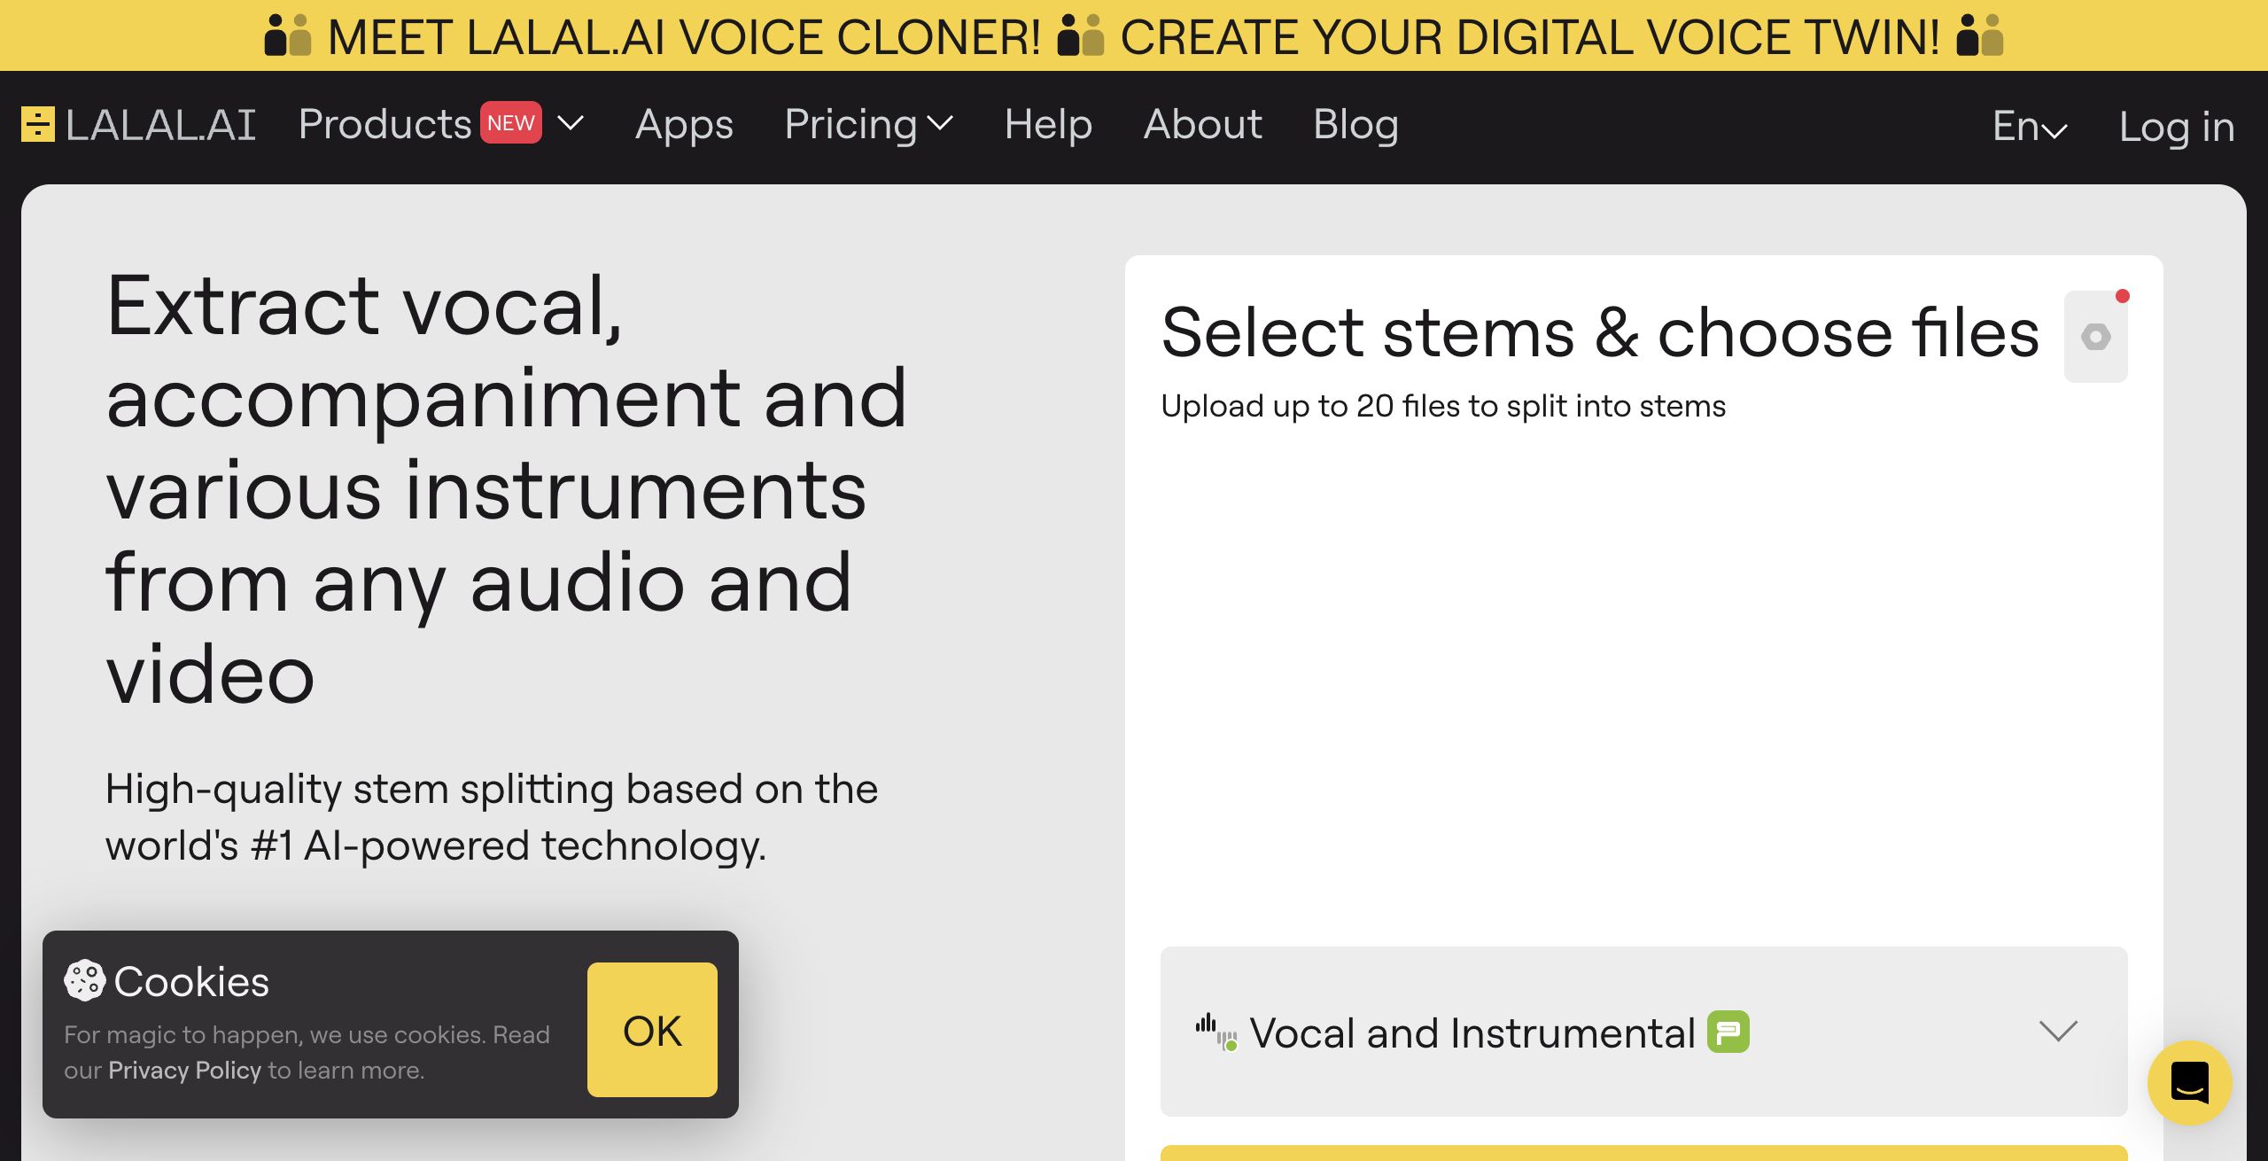Expand the Vocal and Instrumental stem dropdown
The width and height of the screenshot is (2268, 1161).
[1644, 1032]
